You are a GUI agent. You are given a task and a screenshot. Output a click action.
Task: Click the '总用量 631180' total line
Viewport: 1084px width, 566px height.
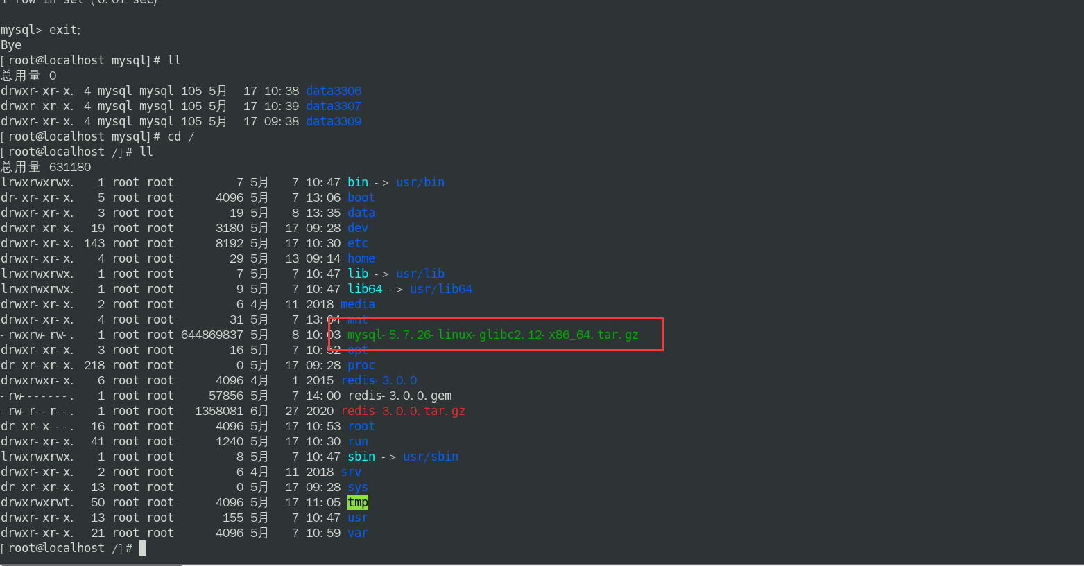[46, 167]
